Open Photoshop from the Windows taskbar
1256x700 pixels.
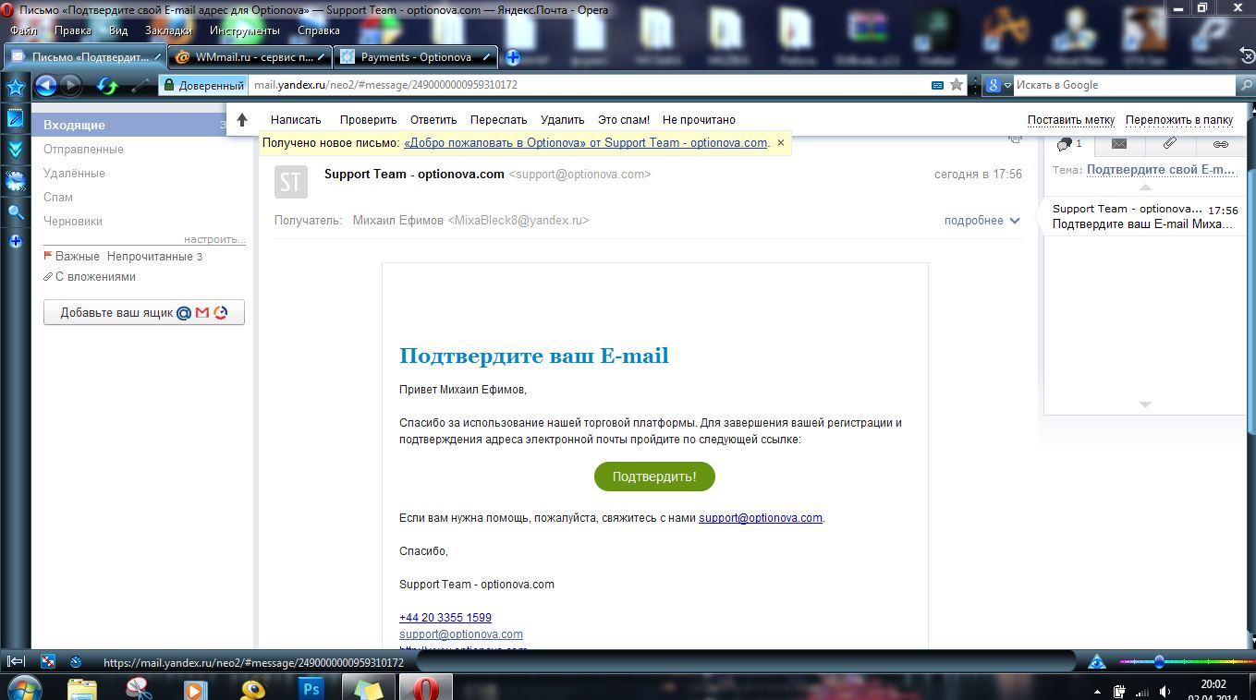(x=311, y=688)
